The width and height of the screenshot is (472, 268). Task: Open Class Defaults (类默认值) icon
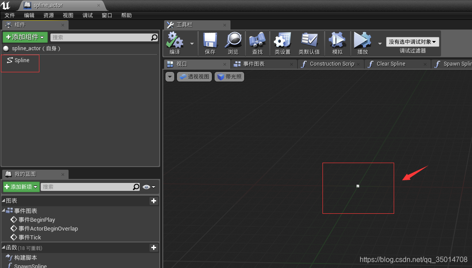point(309,43)
